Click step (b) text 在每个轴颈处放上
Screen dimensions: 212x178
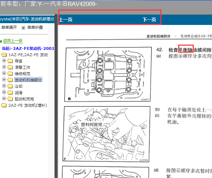pos(189,110)
